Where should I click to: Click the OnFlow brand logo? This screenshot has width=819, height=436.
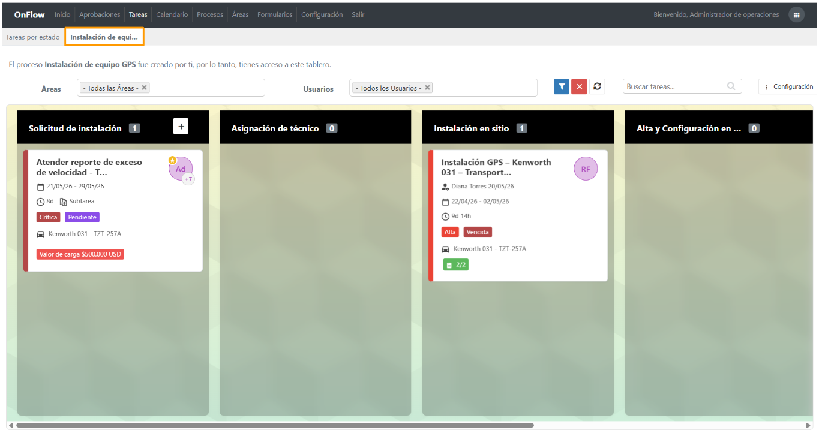29,14
